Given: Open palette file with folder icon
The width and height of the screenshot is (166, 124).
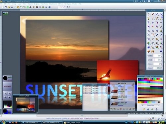Looking at the screenshot, I should [144, 109].
